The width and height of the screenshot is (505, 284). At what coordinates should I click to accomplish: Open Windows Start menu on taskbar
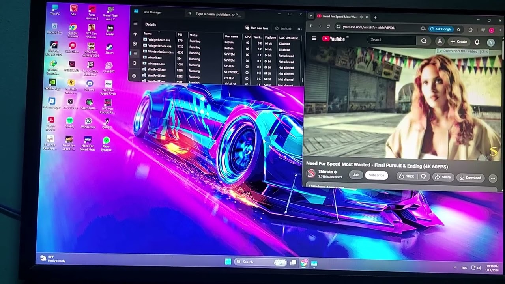tap(228, 262)
